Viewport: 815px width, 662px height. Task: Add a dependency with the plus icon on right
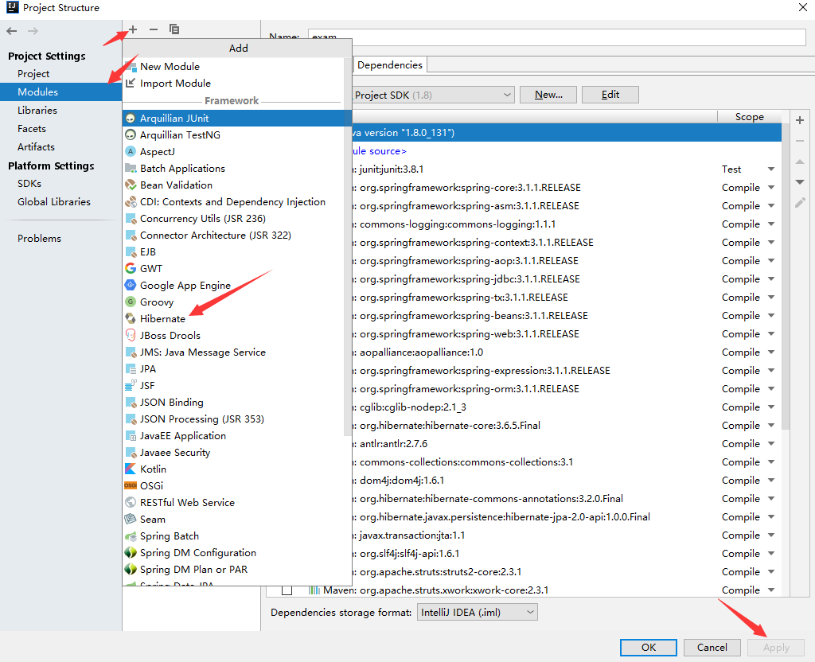(x=799, y=119)
